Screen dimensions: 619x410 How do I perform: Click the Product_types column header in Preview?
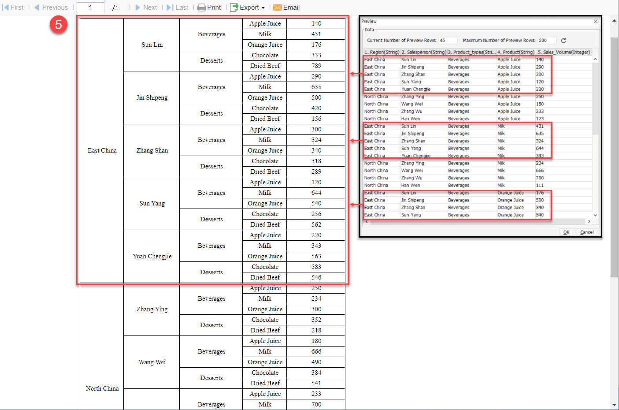(472, 52)
